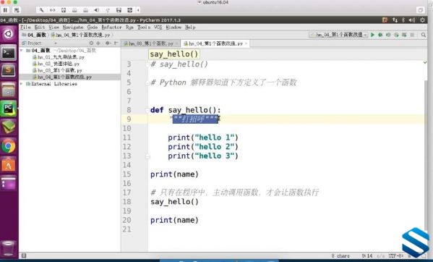The width and height of the screenshot is (433, 262).
Task: Click print(name) on line 15
Action: pyautogui.click(x=174, y=174)
